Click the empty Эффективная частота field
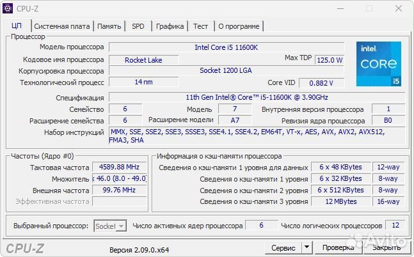Screen dimensions: 414x257 pyautogui.click(x=120, y=201)
